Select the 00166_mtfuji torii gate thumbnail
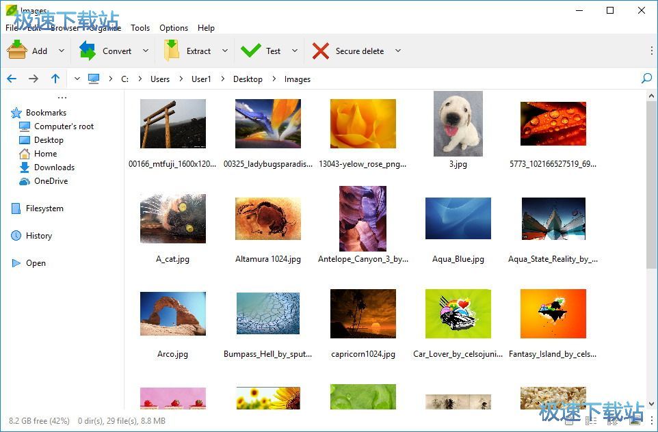Screen dimensions: 658x432 tap(173, 123)
